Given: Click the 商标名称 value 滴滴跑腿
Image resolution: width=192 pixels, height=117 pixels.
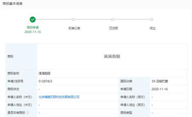Looking at the screenshot, I should click(44, 73).
